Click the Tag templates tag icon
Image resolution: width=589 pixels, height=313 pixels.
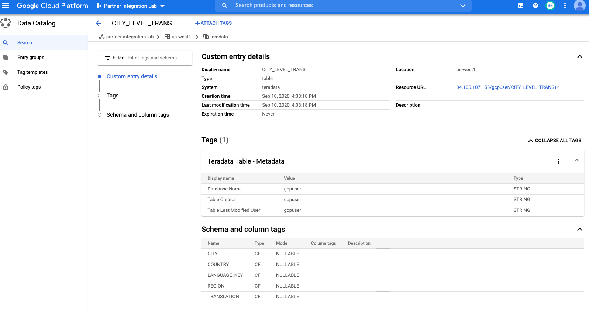pos(6,72)
